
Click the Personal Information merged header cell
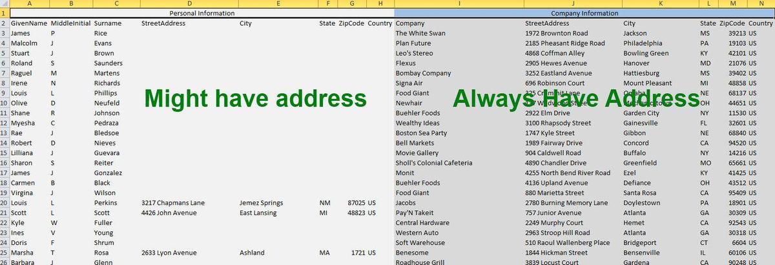point(201,13)
